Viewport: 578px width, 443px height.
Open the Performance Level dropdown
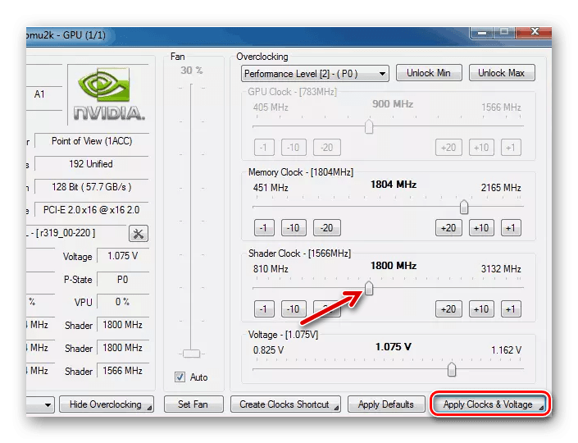tap(315, 74)
